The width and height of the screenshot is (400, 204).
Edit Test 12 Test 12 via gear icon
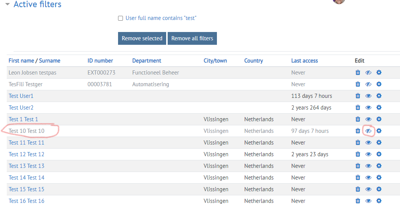click(379, 154)
